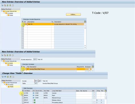Open table settings icon of Overview Accesses table
The height and width of the screenshot is (104, 135).
(93, 67)
